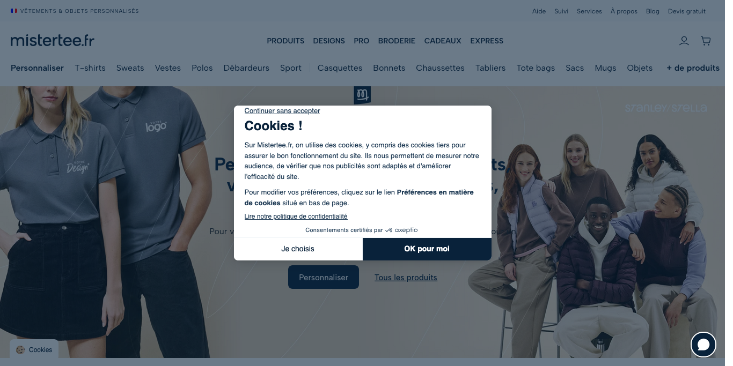Screen dimensions: 733x366
Task: Open the user account icon
Action: [684, 41]
